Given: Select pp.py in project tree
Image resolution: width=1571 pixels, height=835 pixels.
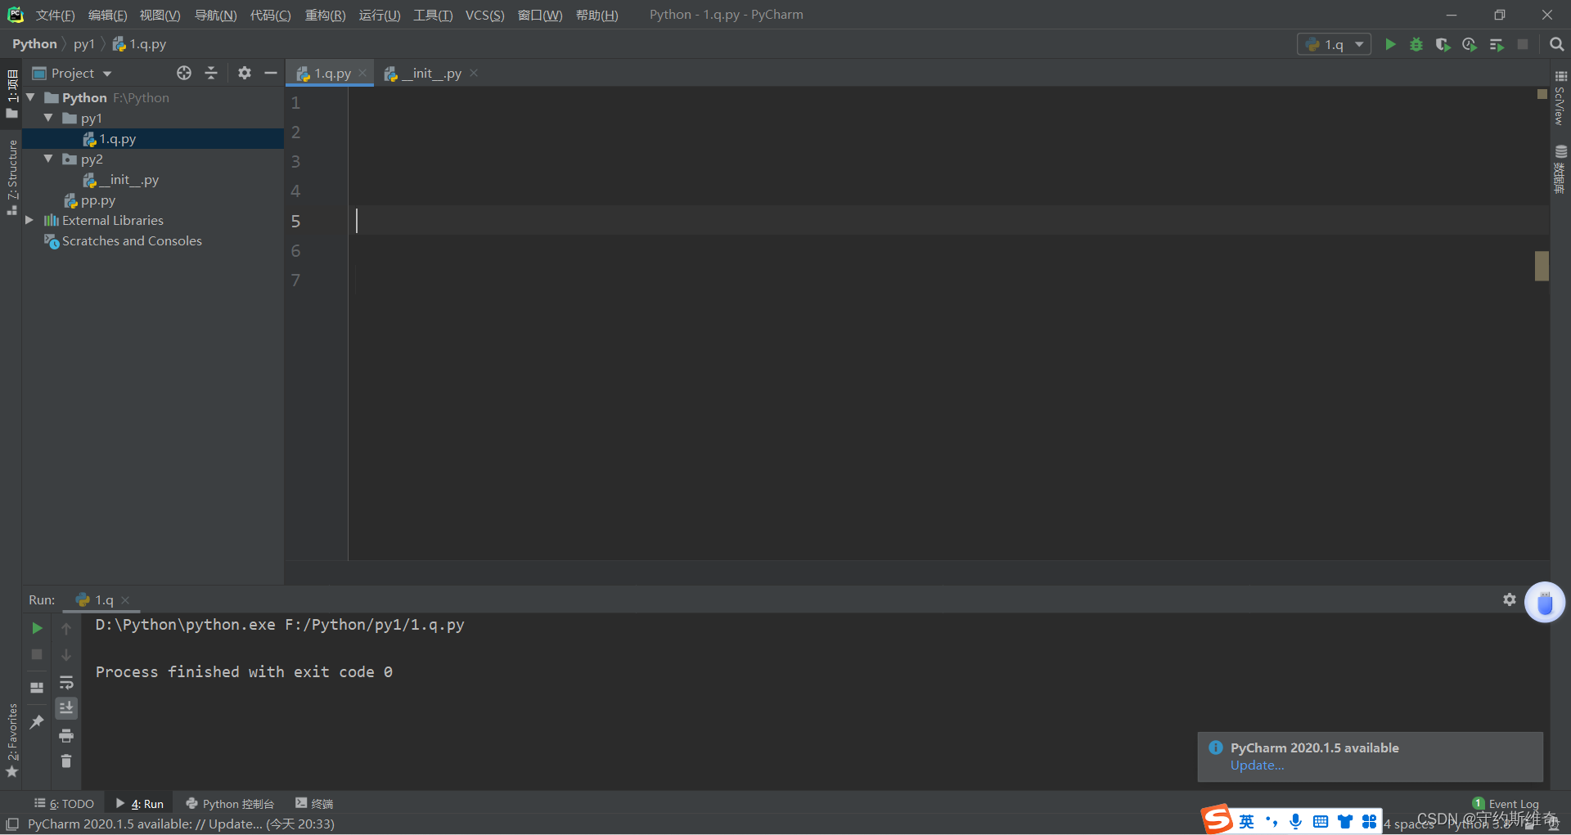Looking at the screenshot, I should pyautogui.click(x=98, y=200).
